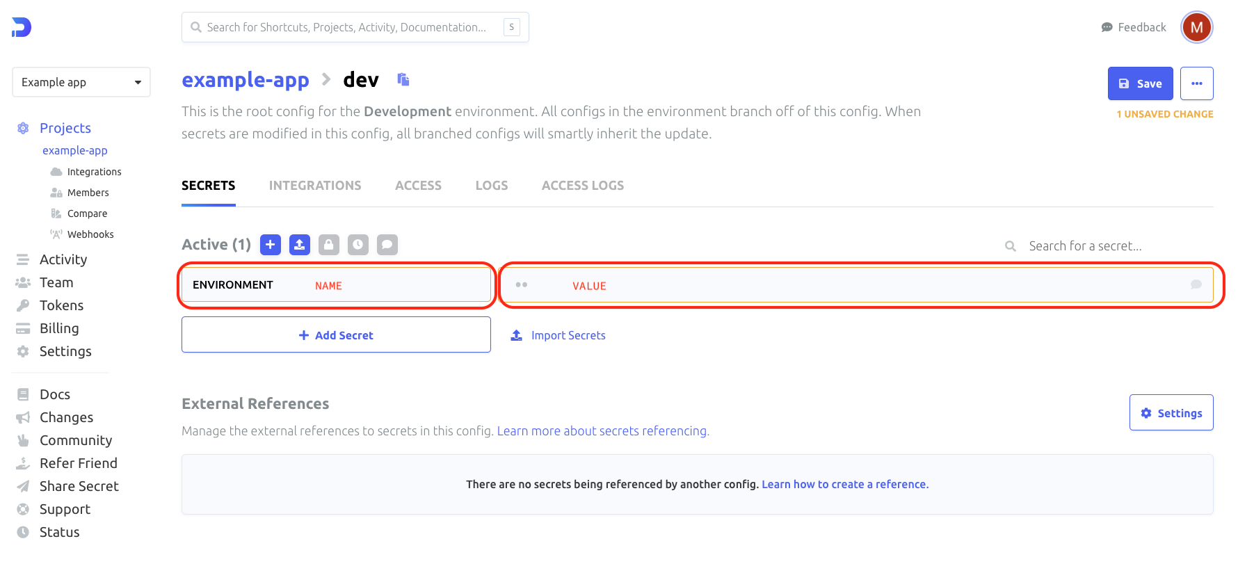
Task: Click the S shortcut key badge in search
Action: [x=512, y=27]
